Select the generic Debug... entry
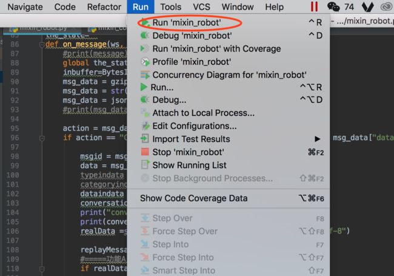394x276 pixels. (229, 100)
